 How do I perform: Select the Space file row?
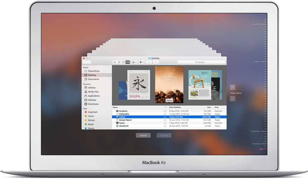pos(169,123)
